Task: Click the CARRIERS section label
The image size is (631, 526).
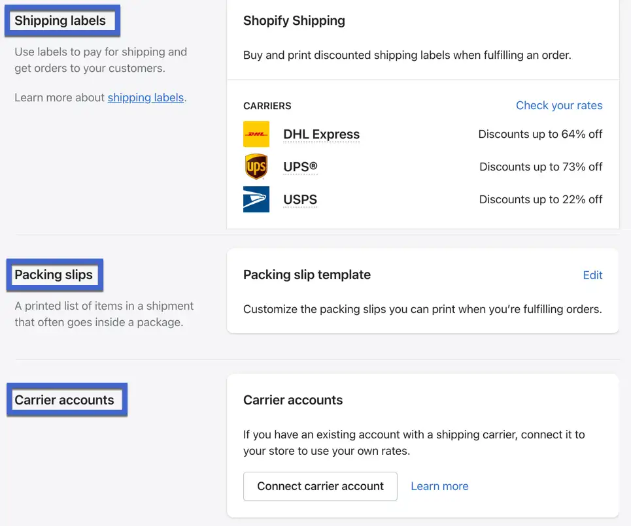Action: point(267,106)
